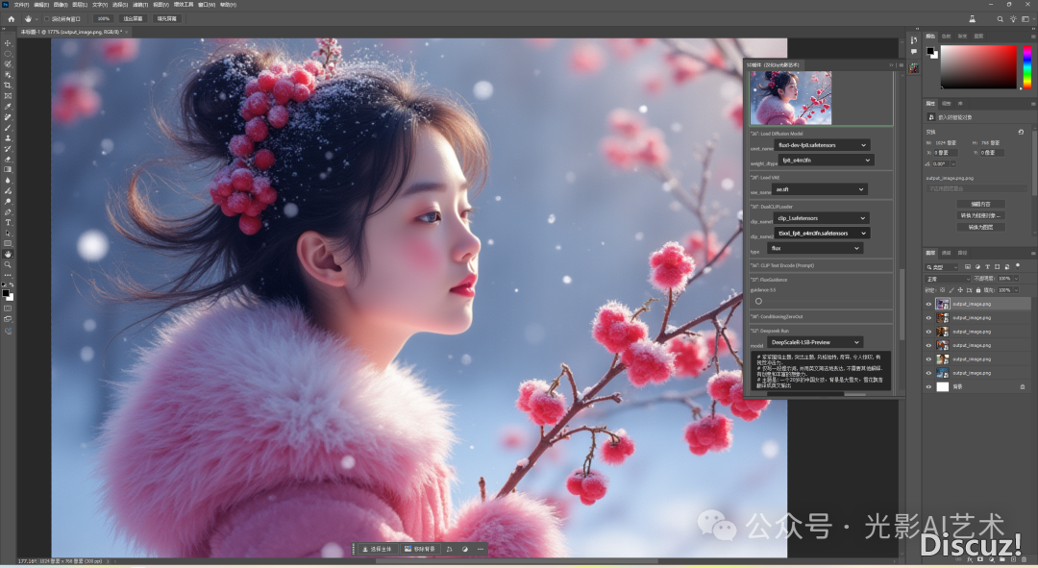
Task: Click 选择主体 on contextual task bar
Action: [378, 549]
